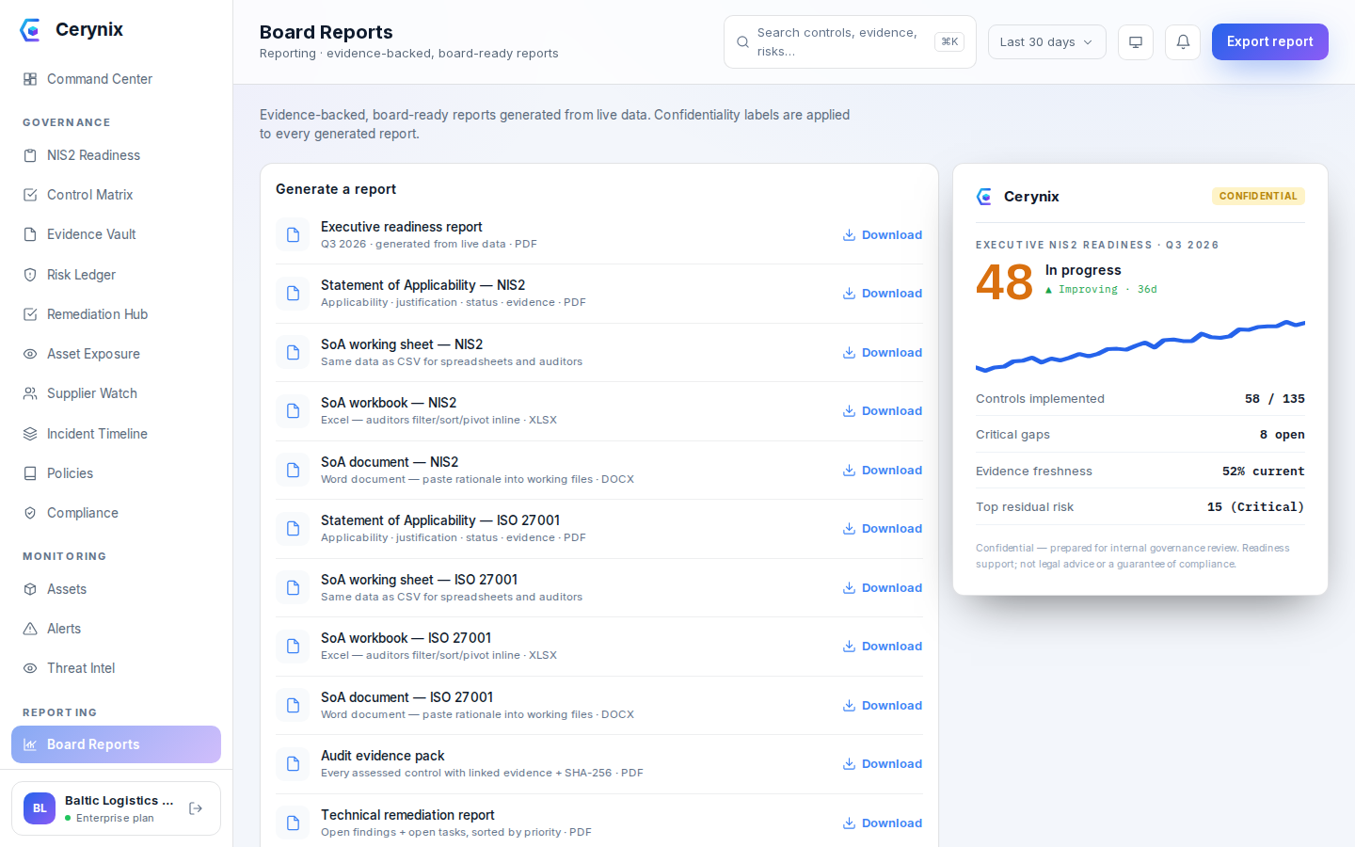The image size is (1355, 847).
Task: Click the Alerts warning triangle icon
Action: tap(30, 629)
